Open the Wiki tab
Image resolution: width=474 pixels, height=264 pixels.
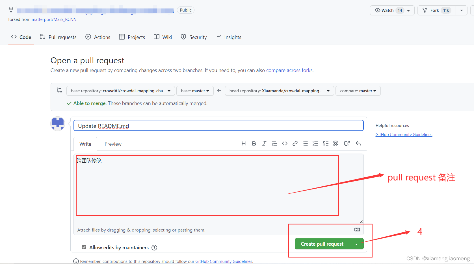pos(163,37)
